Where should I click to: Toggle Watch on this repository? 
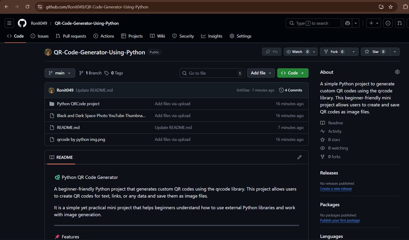297,52
